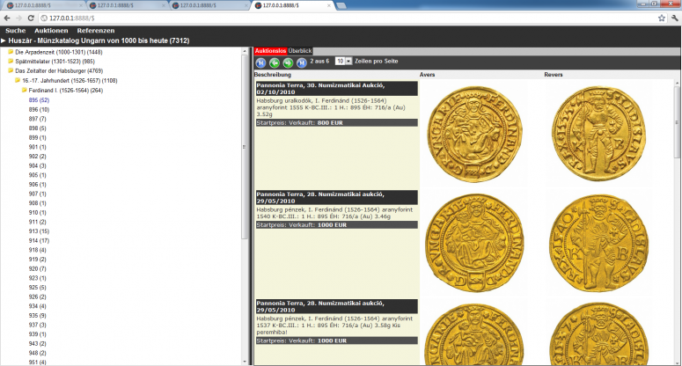
Task: Click the 1537 aranyforint auction title header
Action: (x=336, y=306)
